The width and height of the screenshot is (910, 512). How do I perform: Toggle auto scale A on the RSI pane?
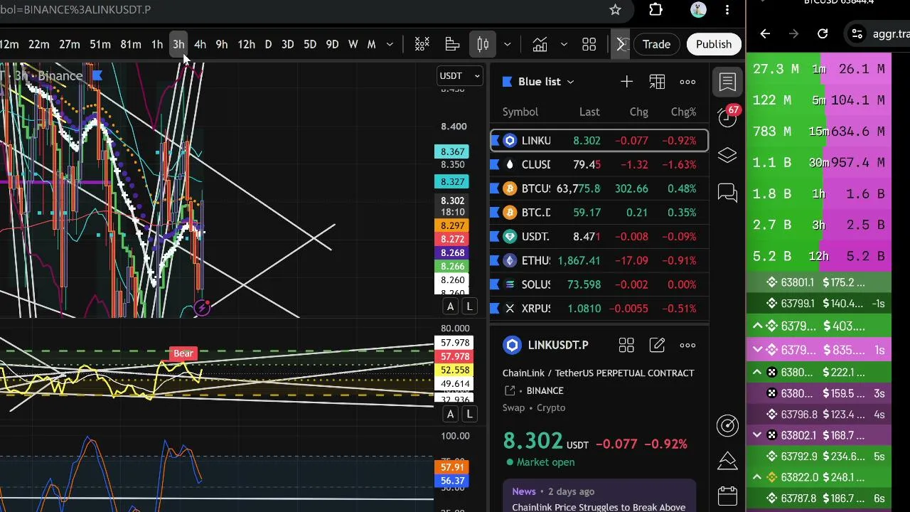pyautogui.click(x=450, y=414)
